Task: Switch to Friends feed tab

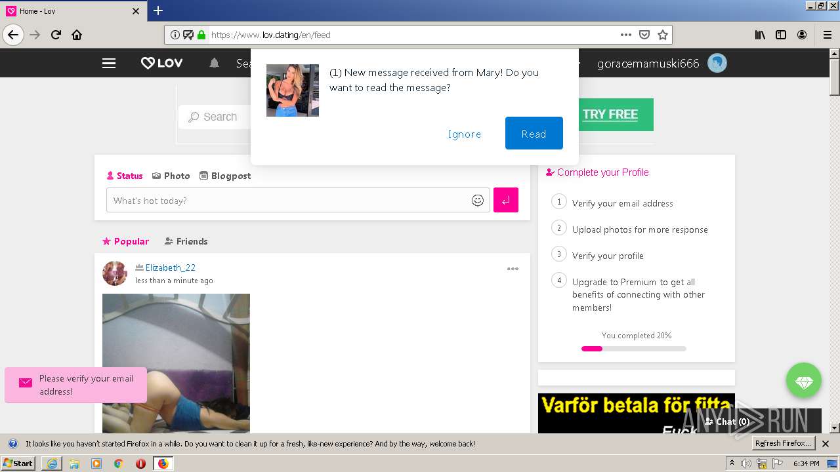Action: tap(186, 241)
